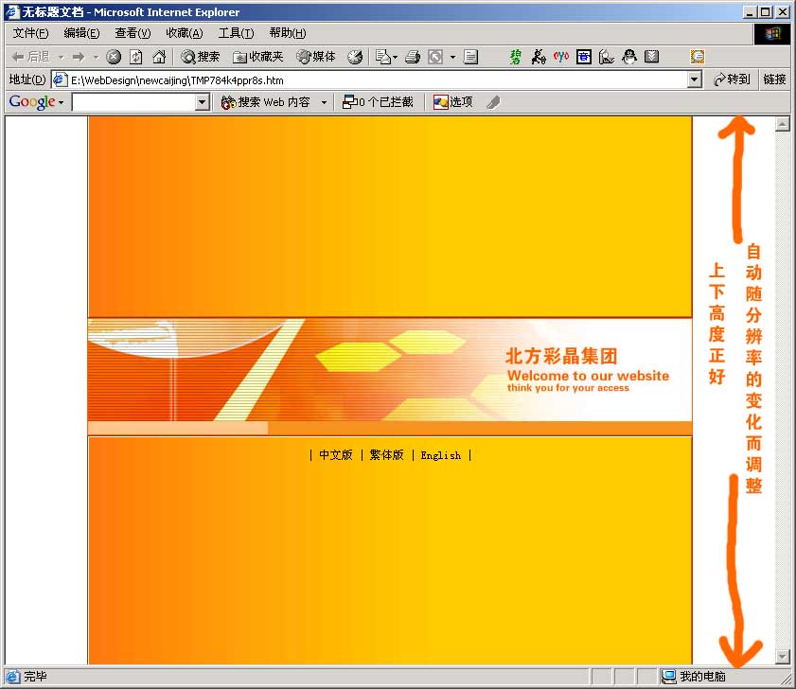Click the English language link
Screen dimensions: 796x689
pos(440,455)
